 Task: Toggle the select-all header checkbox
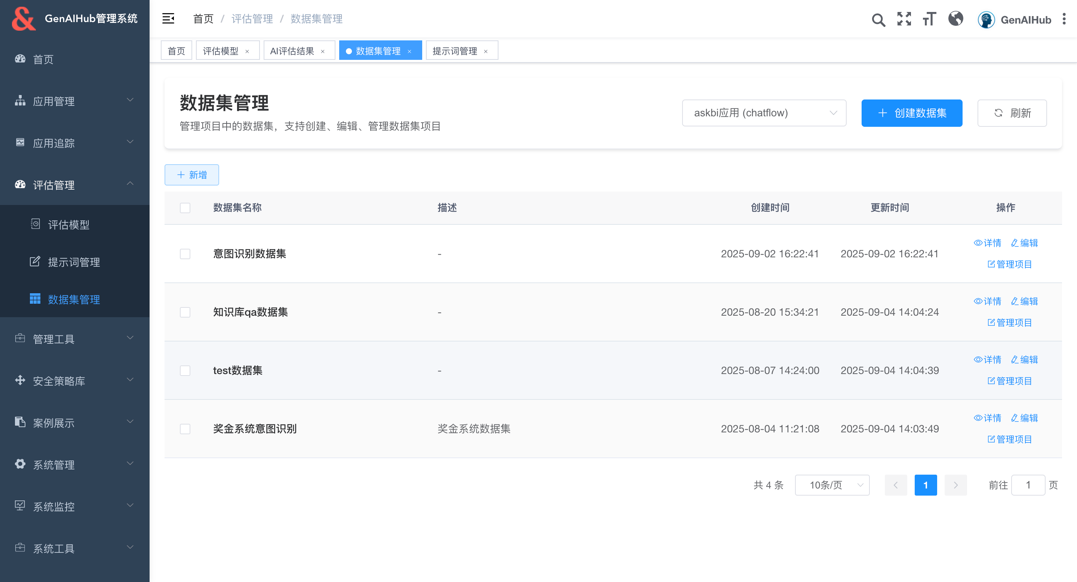185,208
